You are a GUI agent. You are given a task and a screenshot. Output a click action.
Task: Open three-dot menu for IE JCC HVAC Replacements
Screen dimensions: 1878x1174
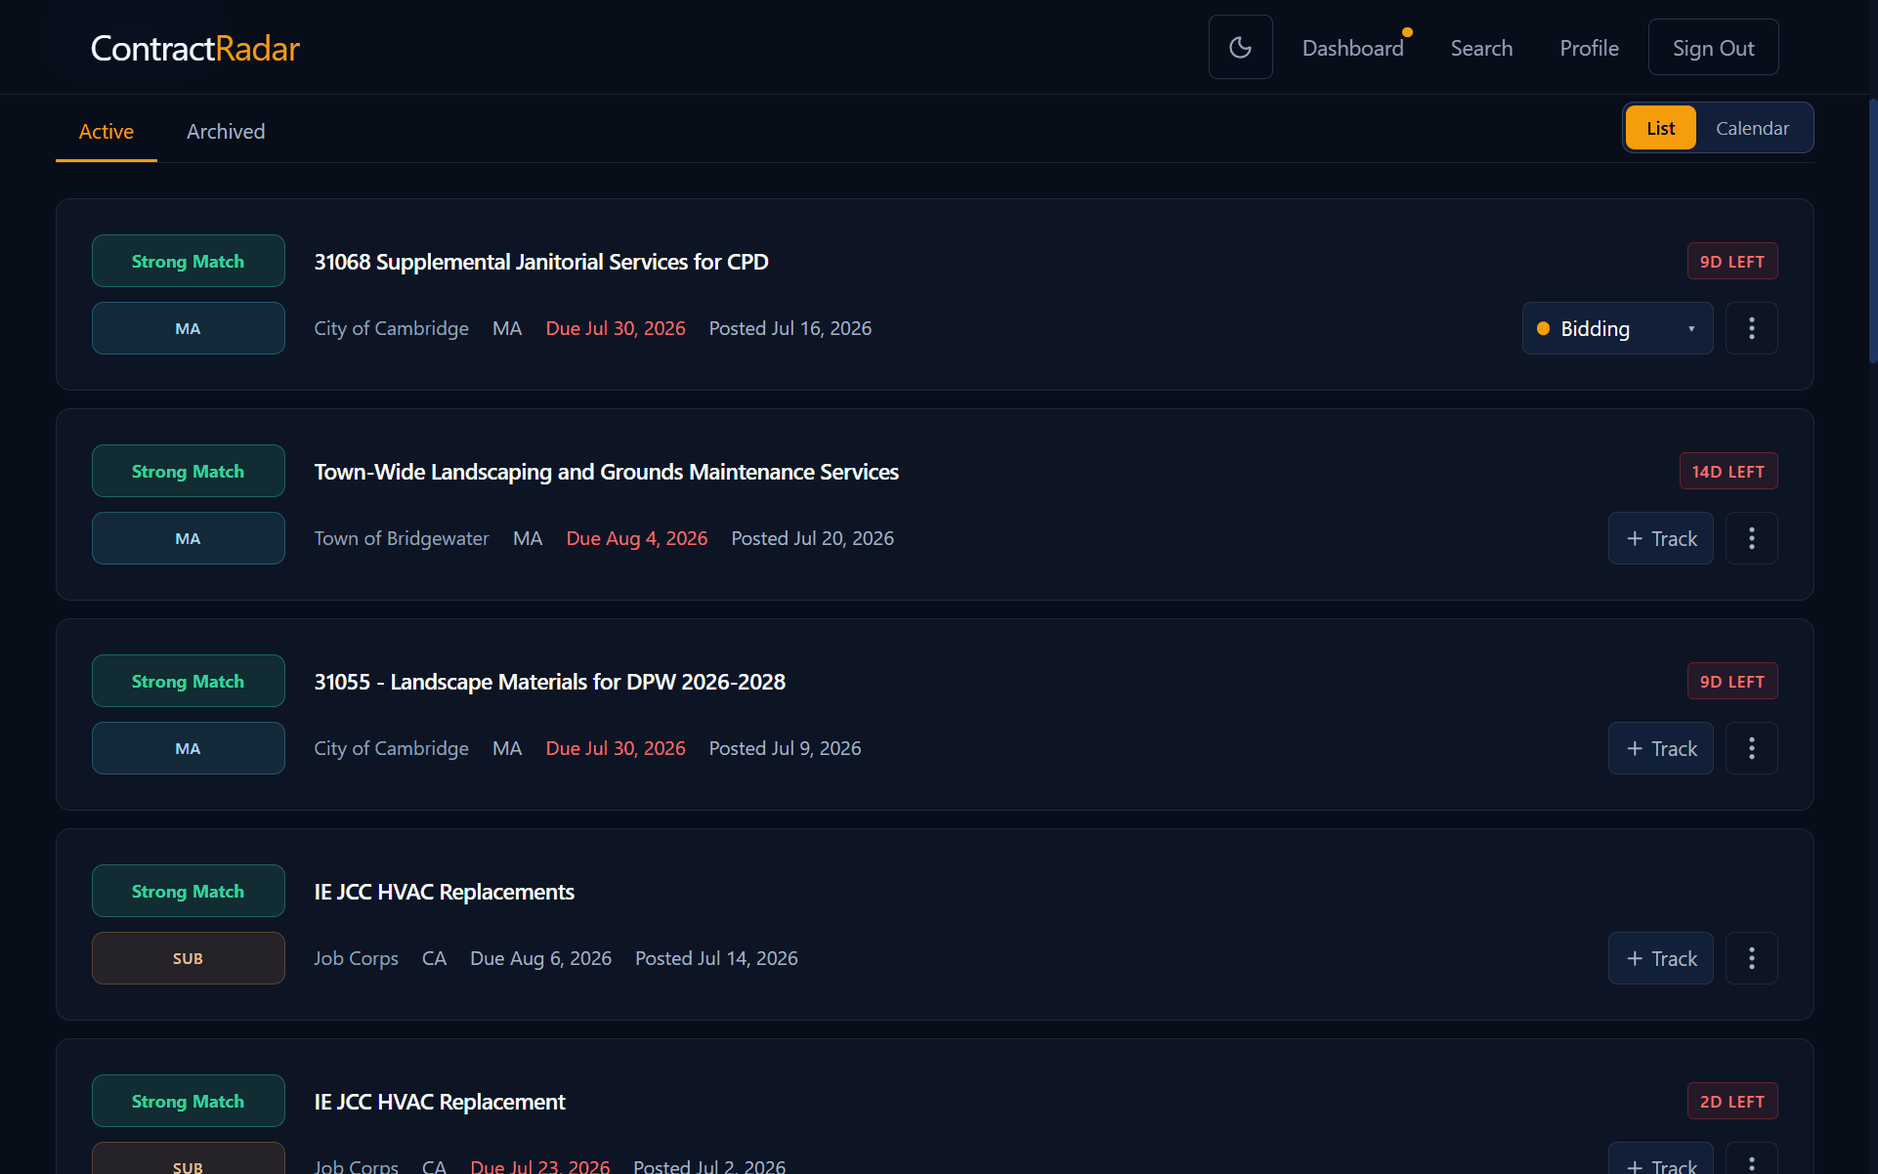click(x=1751, y=958)
